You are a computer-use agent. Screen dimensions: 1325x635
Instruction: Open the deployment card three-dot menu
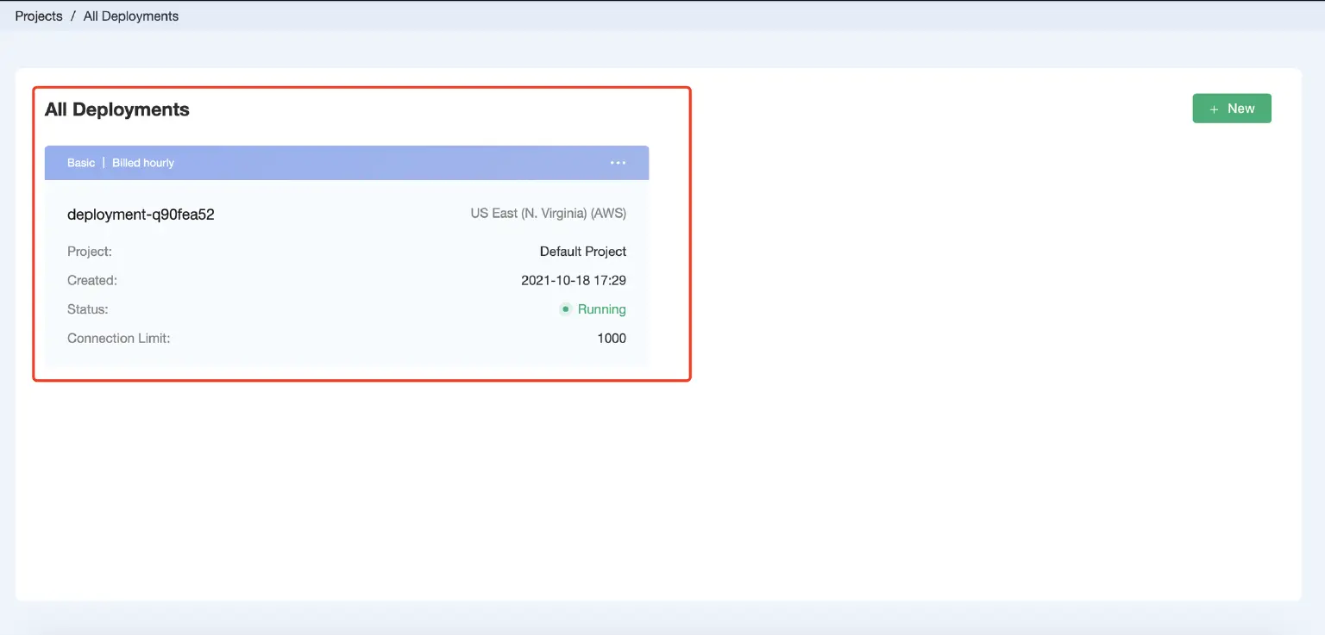618,163
